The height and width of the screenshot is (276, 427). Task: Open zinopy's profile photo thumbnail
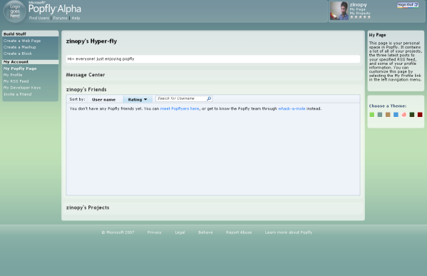pos(339,11)
